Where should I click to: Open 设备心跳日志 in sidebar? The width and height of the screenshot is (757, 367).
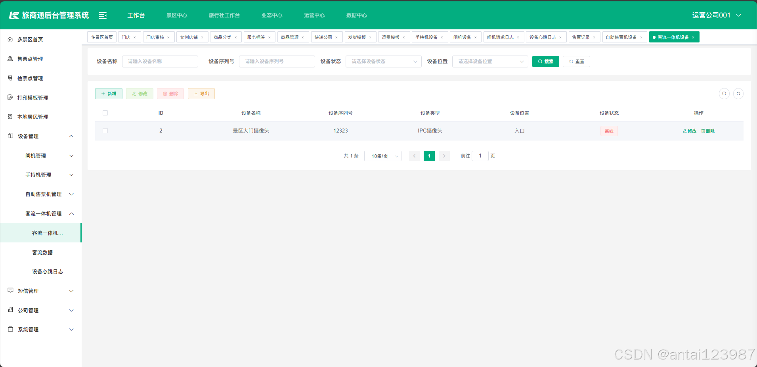click(x=48, y=272)
